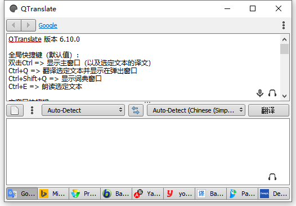Click in the source text input area
The image size is (296, 206).
143,67
